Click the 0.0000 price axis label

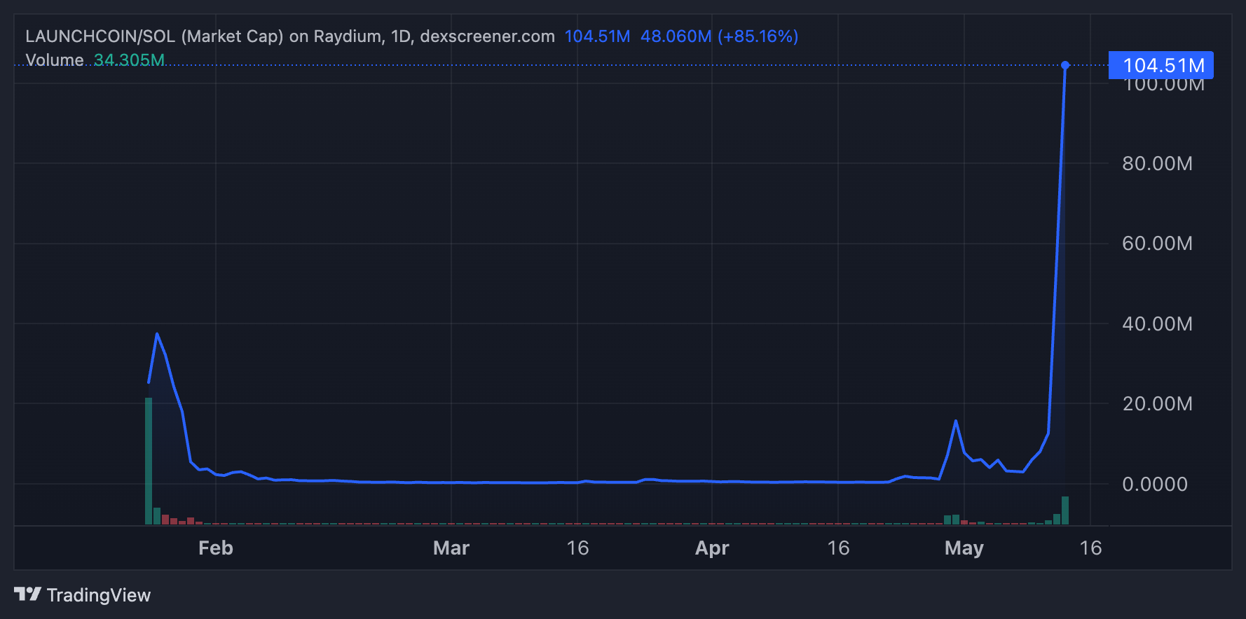click(x=1154, y=484)
